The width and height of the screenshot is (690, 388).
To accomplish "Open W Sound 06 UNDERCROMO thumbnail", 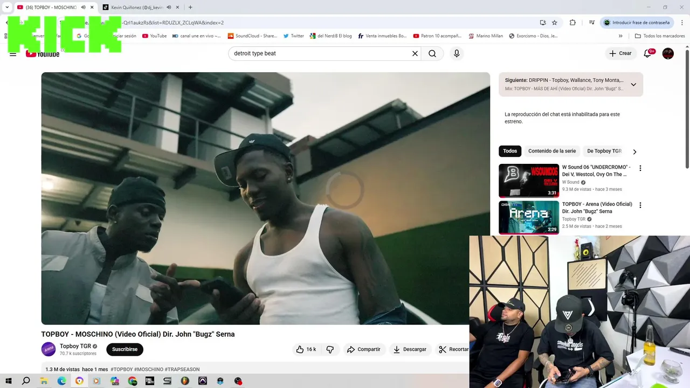I will 528,181.
